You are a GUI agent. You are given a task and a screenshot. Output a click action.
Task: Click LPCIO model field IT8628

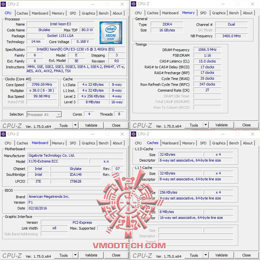(x=76, y=181)
